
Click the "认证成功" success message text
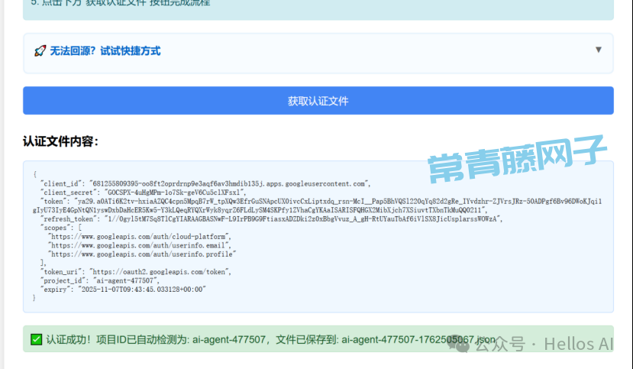[x=70, y=339]
